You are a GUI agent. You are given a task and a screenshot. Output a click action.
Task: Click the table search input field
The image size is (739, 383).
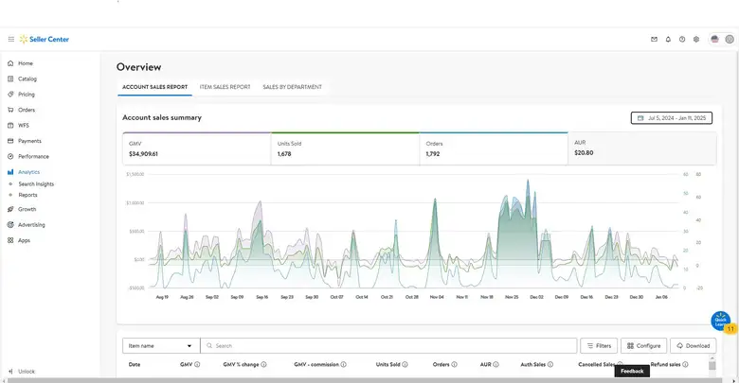pyautogui.click(x=388, y=346)
